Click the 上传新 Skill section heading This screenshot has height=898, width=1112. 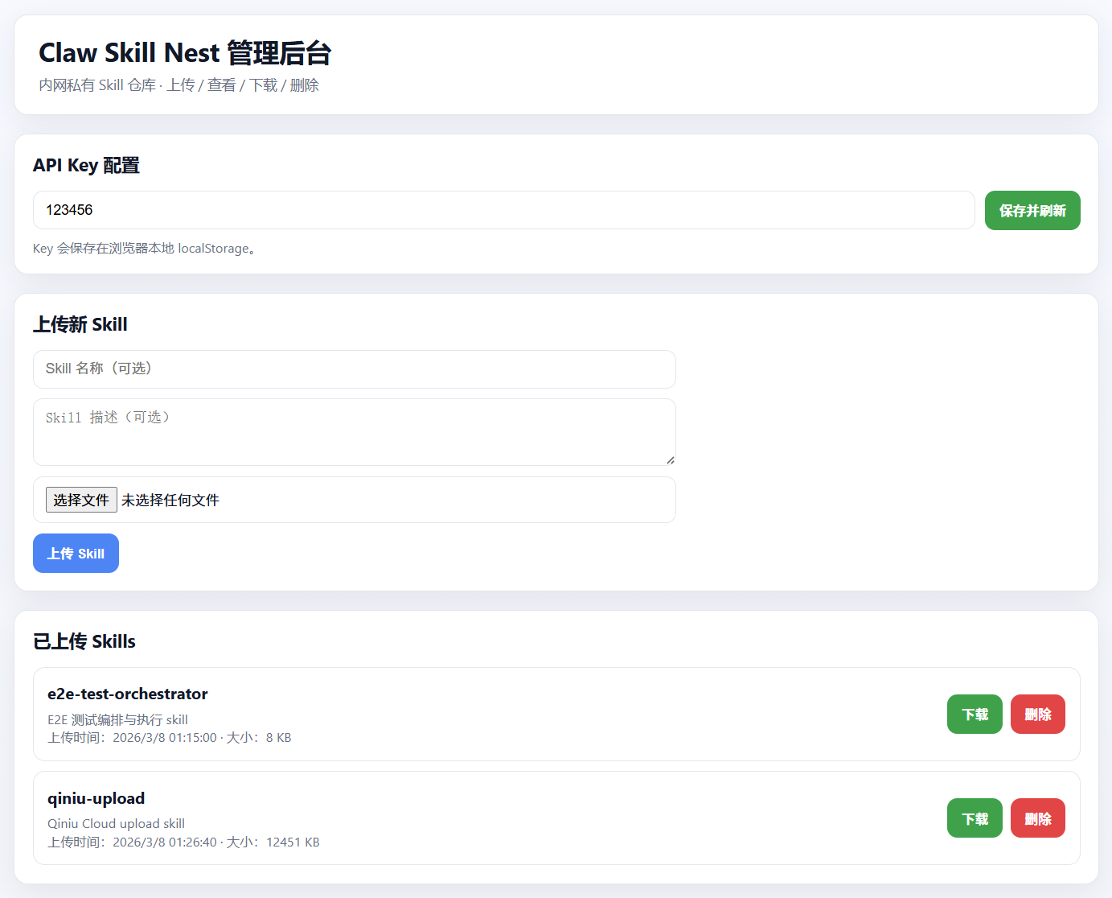[80, 324]
